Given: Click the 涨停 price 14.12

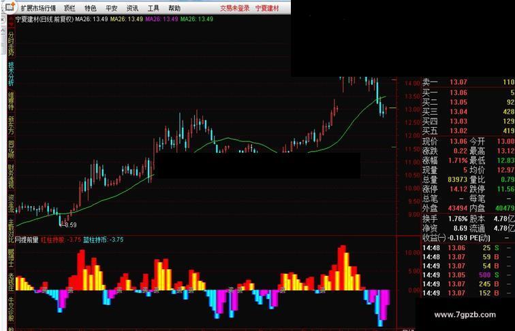Looking at the screenshot, I should point(458,189).
